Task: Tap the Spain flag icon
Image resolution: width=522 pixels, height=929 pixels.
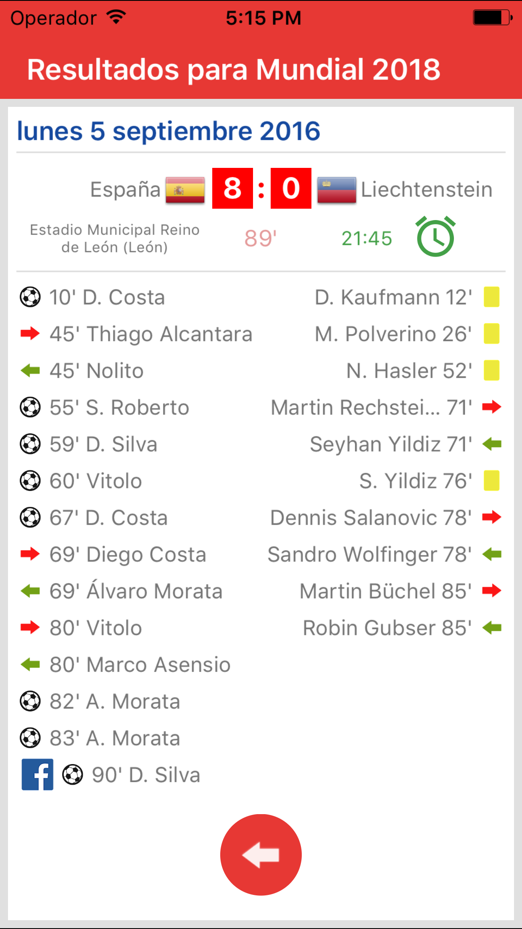Action: [x=185, y=190]
